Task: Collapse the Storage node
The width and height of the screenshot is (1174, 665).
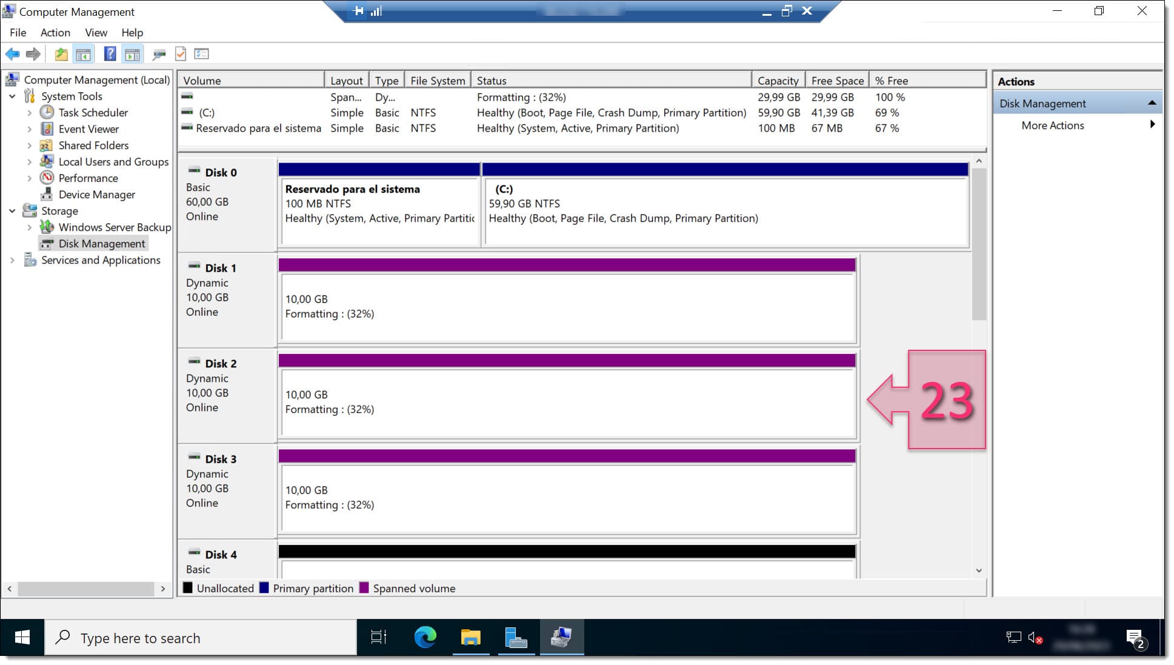Action: click(12, 211)
